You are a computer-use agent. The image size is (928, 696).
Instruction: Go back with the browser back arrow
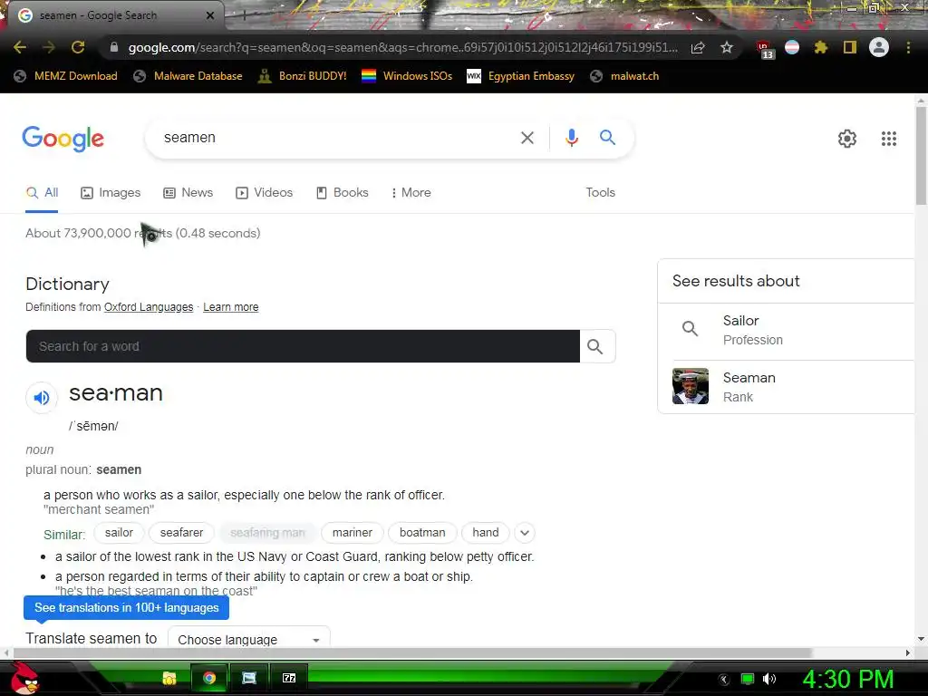(x=20, y=47)
